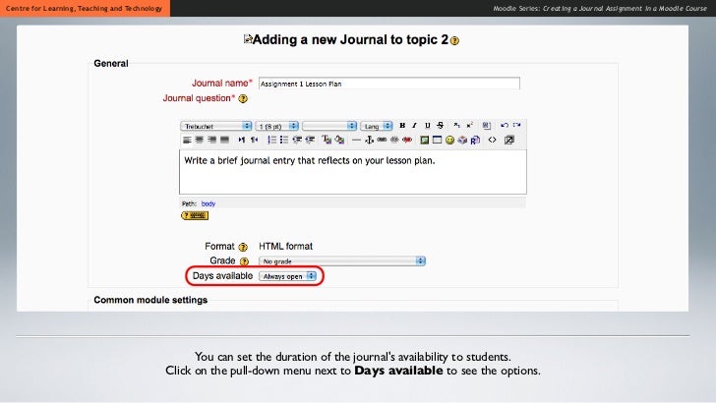
Task: Justify text in the editor
Action: coord(224,140)
